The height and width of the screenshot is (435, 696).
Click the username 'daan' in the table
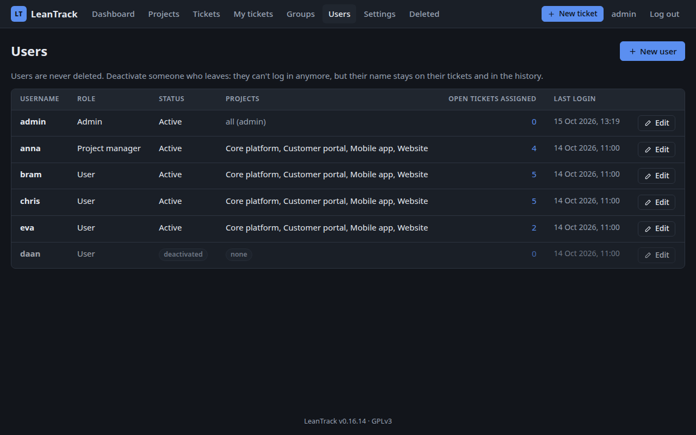pyautogui.click(x=30, y=254)
